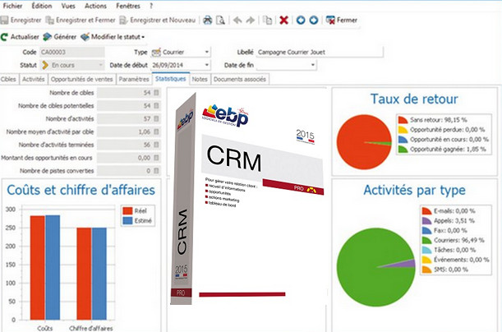This screenshot has height=332, width=502.
Task: Click Enregistrer et Nouveau in toolbar
Action: tap(158, 19)
